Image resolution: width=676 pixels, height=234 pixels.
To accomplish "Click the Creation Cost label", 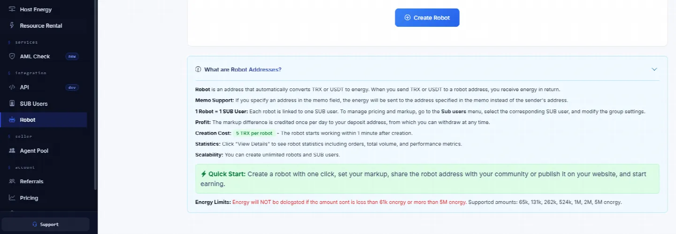I will coord(213,133).
